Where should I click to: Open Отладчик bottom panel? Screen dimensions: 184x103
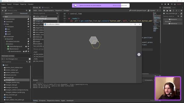42,100
